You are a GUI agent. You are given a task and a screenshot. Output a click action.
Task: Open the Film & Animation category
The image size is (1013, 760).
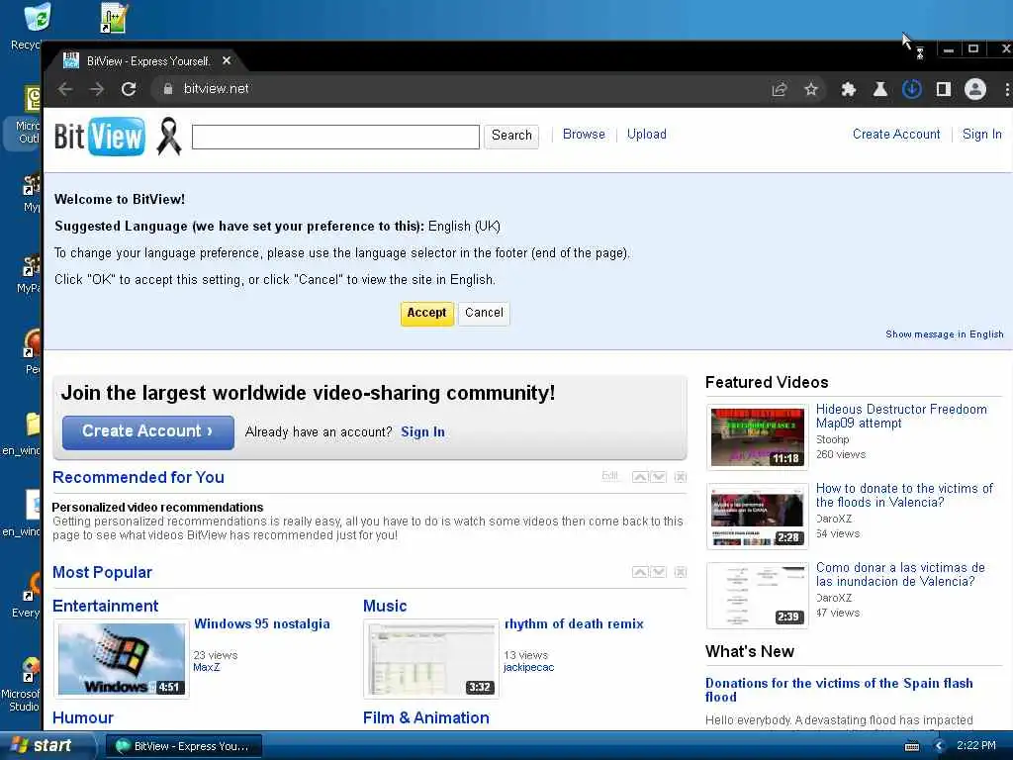click(x=426, y=717)
